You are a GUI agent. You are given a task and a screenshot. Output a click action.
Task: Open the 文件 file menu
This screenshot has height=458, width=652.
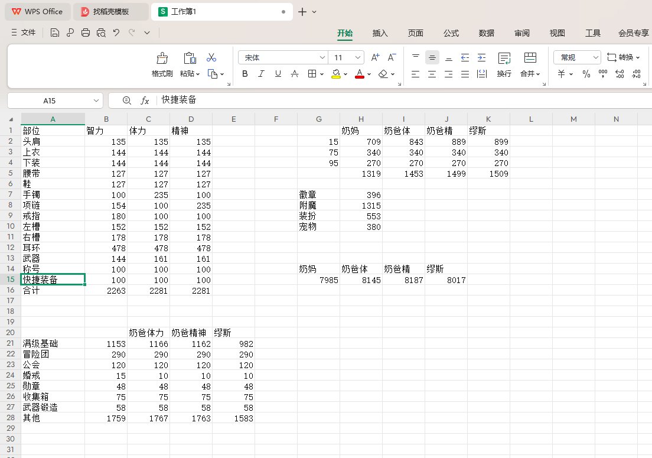point(24,33)
